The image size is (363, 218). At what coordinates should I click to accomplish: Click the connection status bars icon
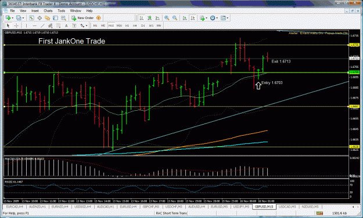(319, 213)
